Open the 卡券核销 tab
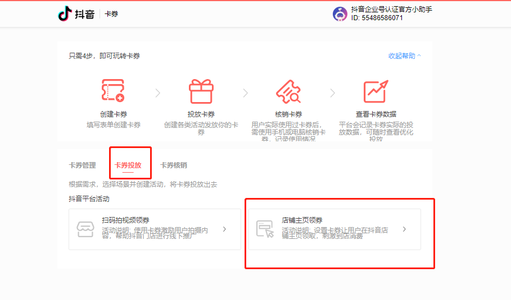Viewport: 511px width, 300px height. point(173,165)
